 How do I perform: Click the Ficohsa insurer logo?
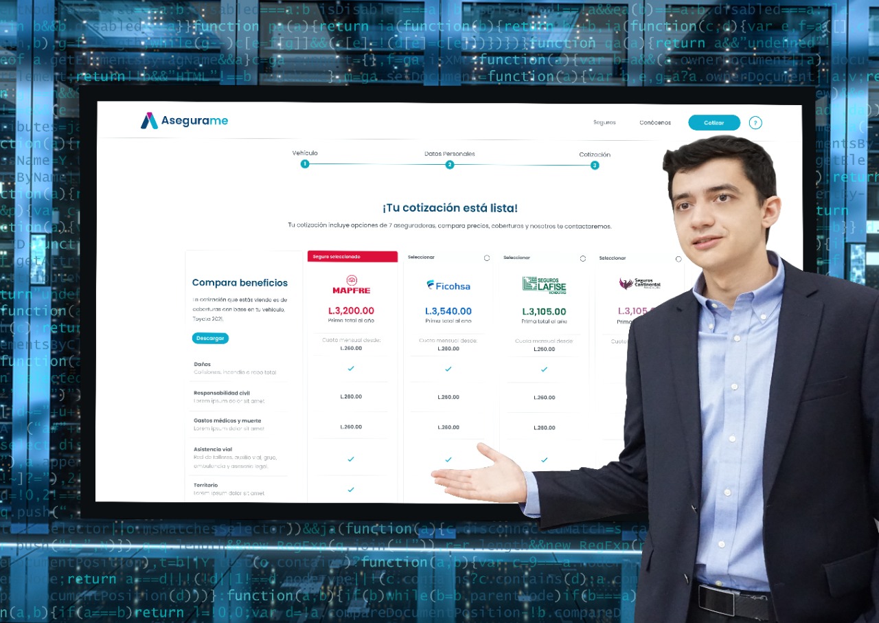pos(448,284)
